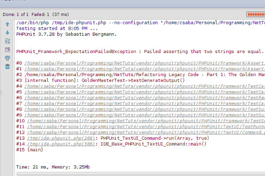Click the '/usr/bin/php /tmp/ide-phpunit.php' command line
265x176 pixels.
pyautogui.click(x=140, y=23)
